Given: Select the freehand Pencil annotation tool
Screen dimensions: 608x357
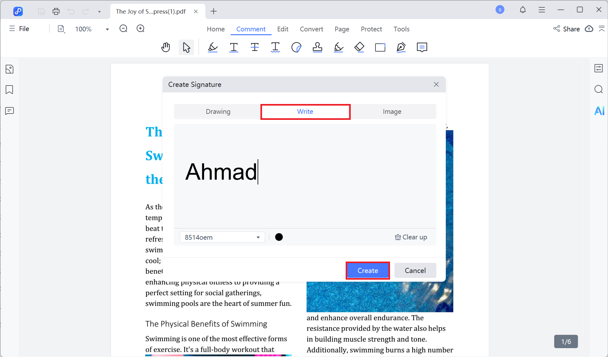Looking at the screenshot, I should tap(338, 47).
